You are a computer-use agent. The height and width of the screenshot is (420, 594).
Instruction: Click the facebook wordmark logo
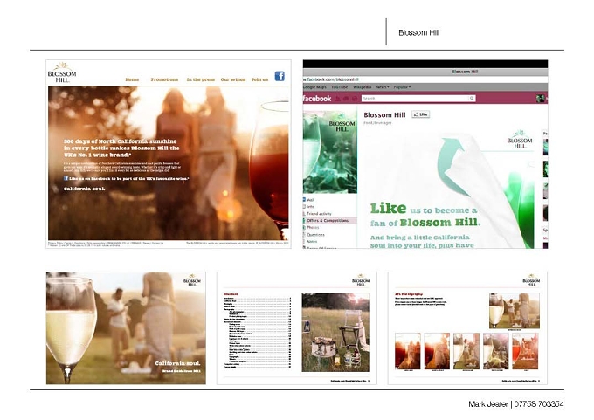tap(317, 99)
